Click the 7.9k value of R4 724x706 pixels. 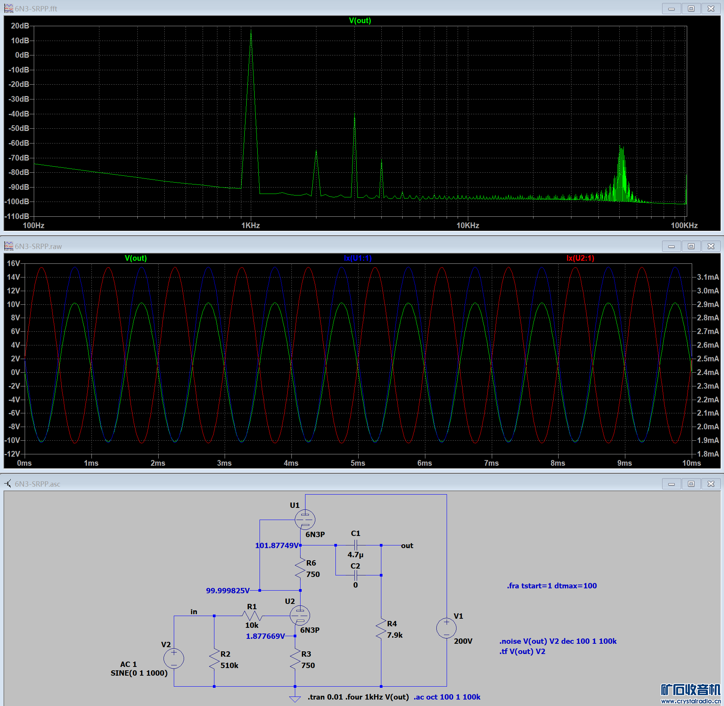tap(395, 635)
